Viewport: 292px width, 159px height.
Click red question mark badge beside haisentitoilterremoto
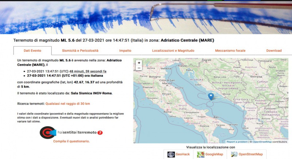click(x=100, y=132)
